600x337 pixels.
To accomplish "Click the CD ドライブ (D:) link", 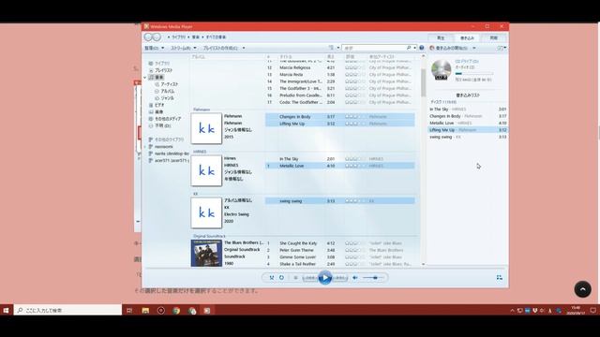I will click(467, 61).
